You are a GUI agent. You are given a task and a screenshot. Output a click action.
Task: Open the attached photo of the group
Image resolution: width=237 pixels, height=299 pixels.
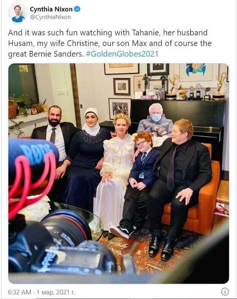[118, 173]
